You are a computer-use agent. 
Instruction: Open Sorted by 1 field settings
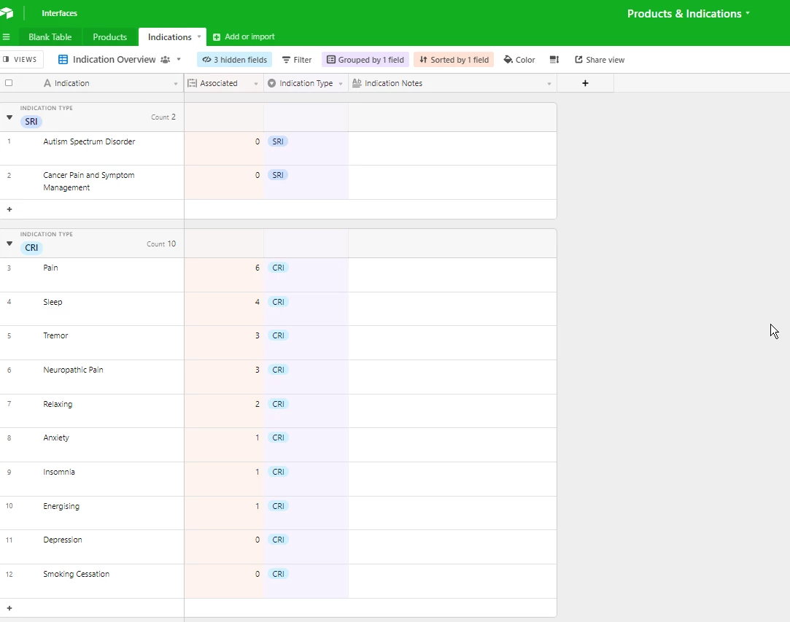point(454,60)
